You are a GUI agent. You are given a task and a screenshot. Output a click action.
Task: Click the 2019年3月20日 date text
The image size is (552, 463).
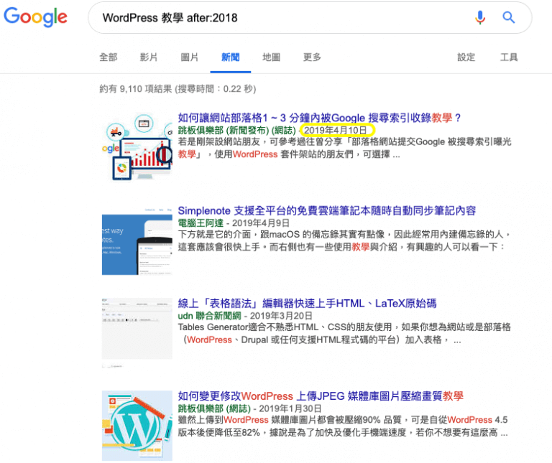281,316
